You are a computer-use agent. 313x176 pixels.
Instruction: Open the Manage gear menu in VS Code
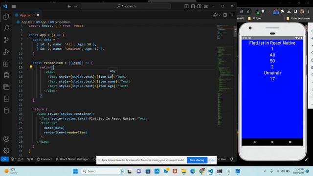(x=6, y=151)
